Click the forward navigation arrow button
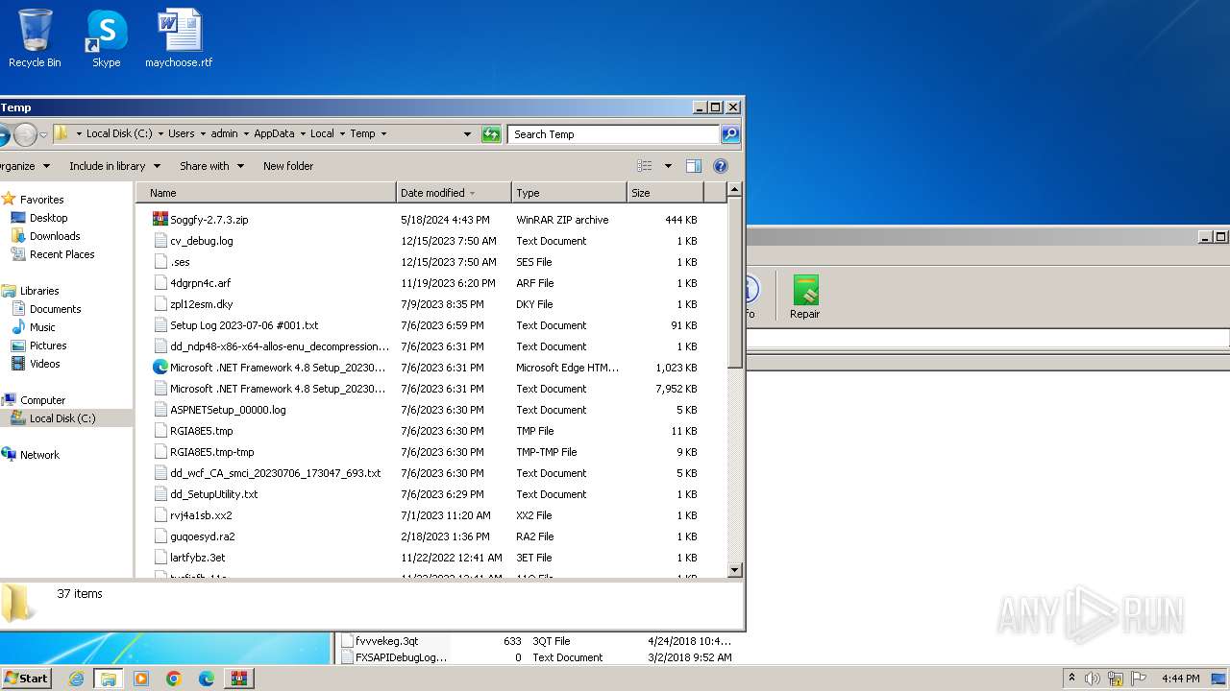This screenshot has height=691, width=1230. 25,134
